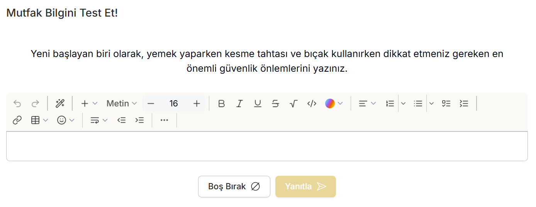Toggle inline code formatting icon
This screenshot has height=207, width=536.
(312, 103)
